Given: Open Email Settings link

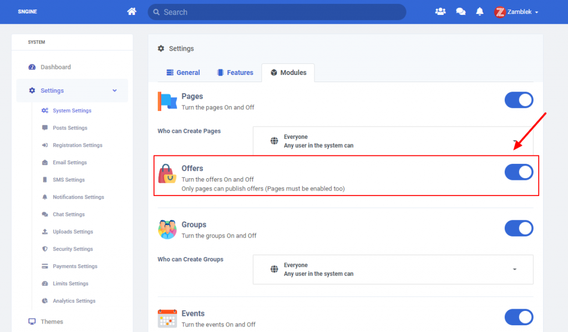Looking at the screenshot, I should pos(70,162).
